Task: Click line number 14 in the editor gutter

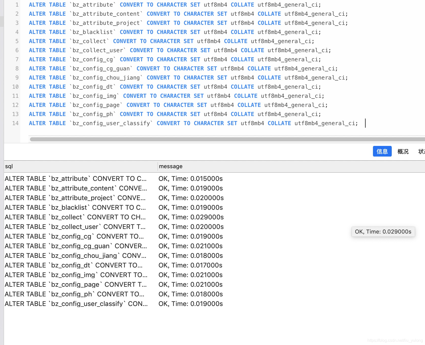Action: click(x=15, y=123)
